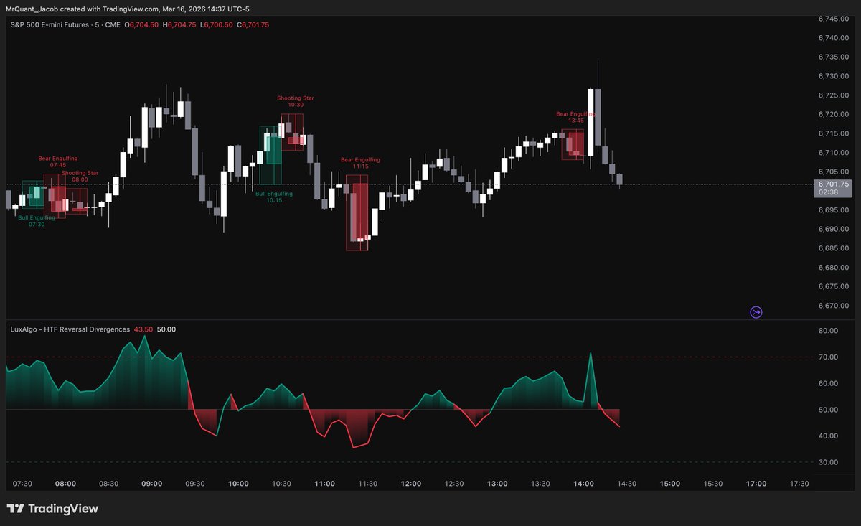The width and height of the screenshot is (861, 526).
Task: Select the Bear Engulfing 07:45 pattern label
Action: tap(58, 161)
